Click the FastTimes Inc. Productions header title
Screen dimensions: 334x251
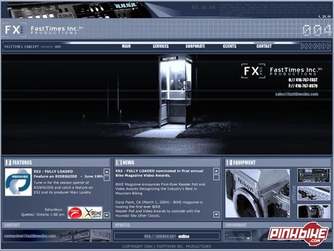pyautogui.click(x=57, y=30)
